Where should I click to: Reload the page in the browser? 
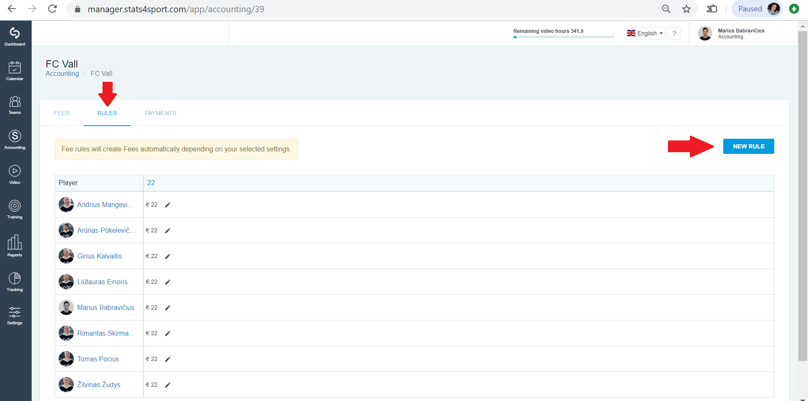pyautogui.click(x=52, y=9)
